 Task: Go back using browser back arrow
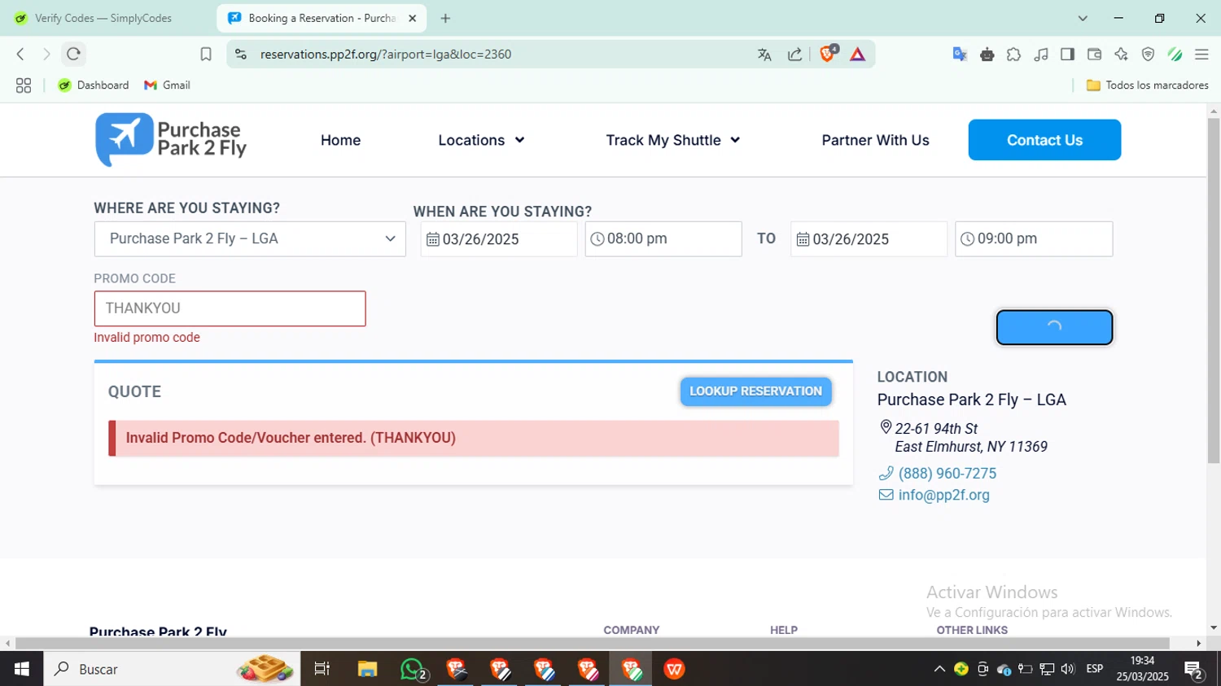(x=20, y=55)
